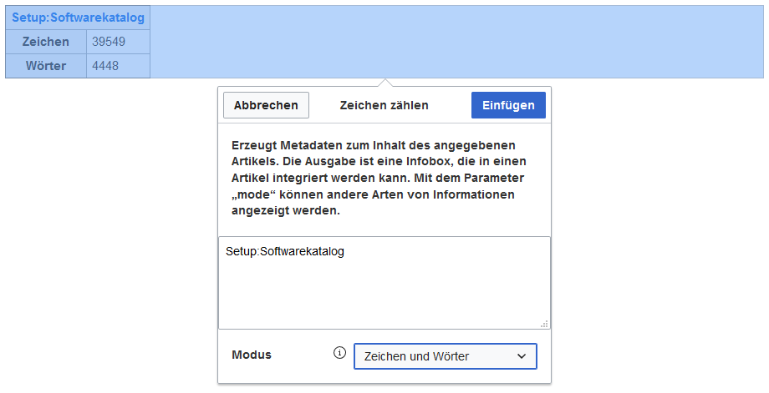Screen dimensions: 769x393
Task: Click the Modus field label
Action: (252, 355)
